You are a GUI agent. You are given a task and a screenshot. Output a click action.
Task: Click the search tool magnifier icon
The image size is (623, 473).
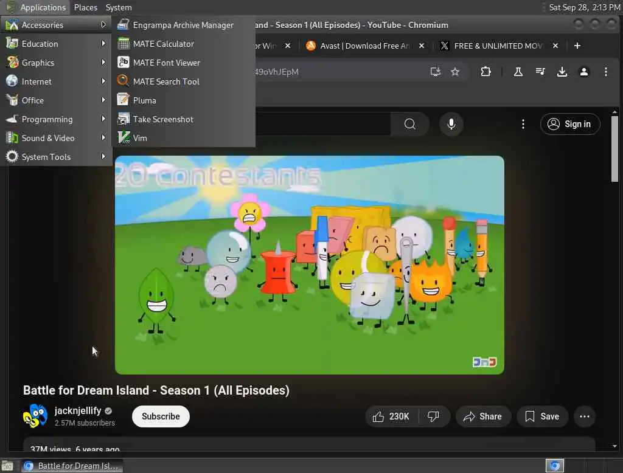tap(123, 81)
